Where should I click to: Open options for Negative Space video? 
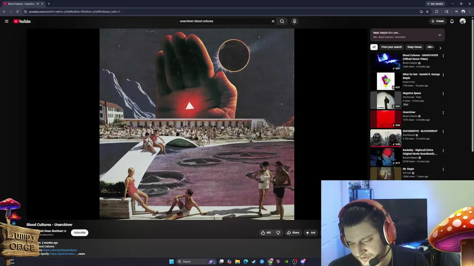coord(443,93)
